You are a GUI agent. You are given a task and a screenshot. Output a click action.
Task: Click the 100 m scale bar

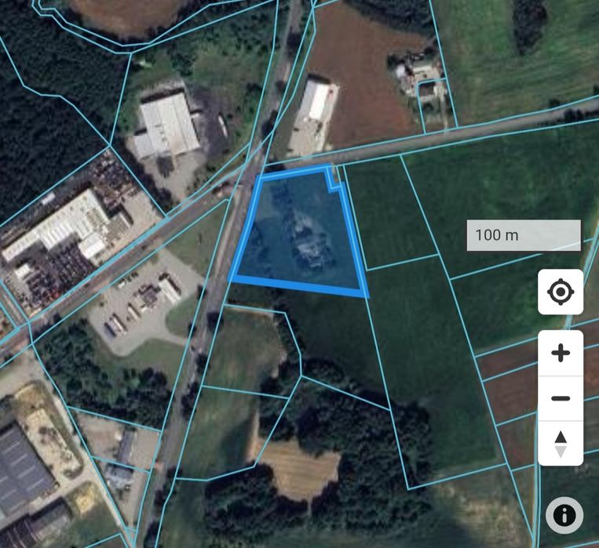[x=524, y=235]
